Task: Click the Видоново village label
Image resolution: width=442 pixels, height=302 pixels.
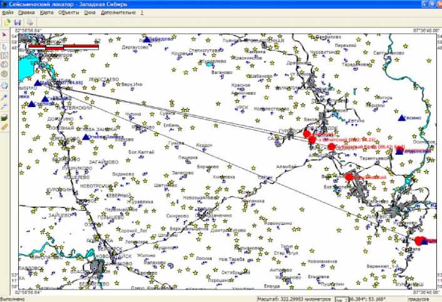Action: 123,174
